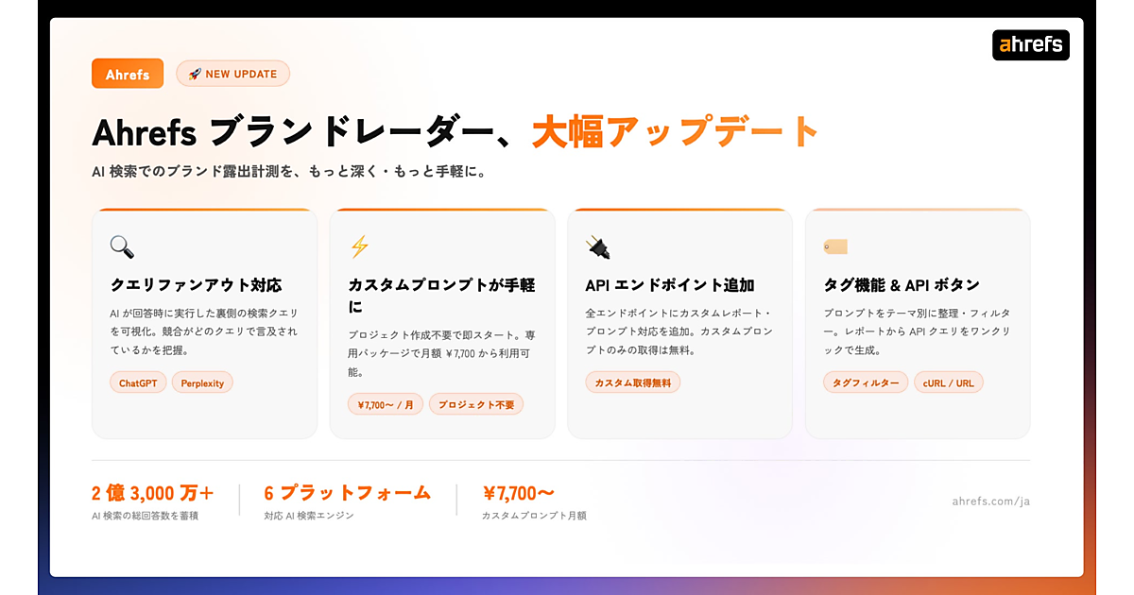This screenshot has width=1134, height=595.
Task: Click the タグフィルター chip
Action: coord(866,382)
